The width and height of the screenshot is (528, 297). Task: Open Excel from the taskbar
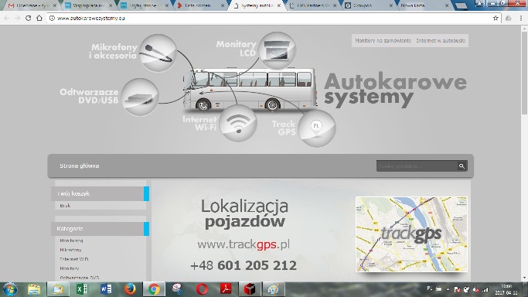82,289
